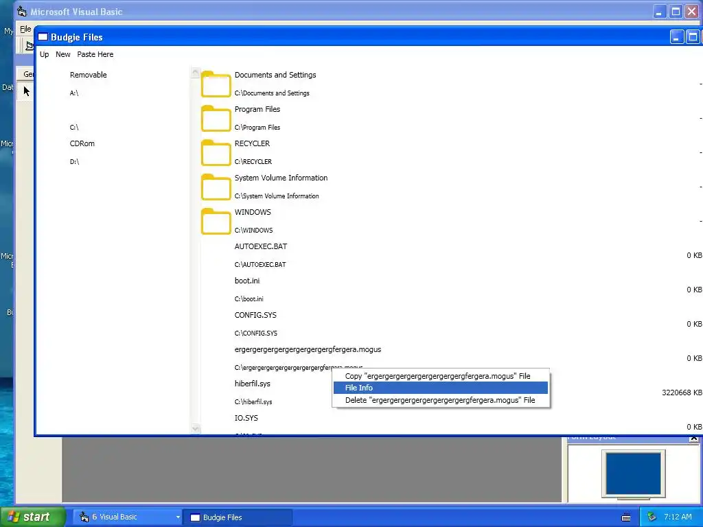The width and height of the screenshot is (703, 527).
Task: Open the File menu of Visual Basic
Action: [x=25, y=29]
